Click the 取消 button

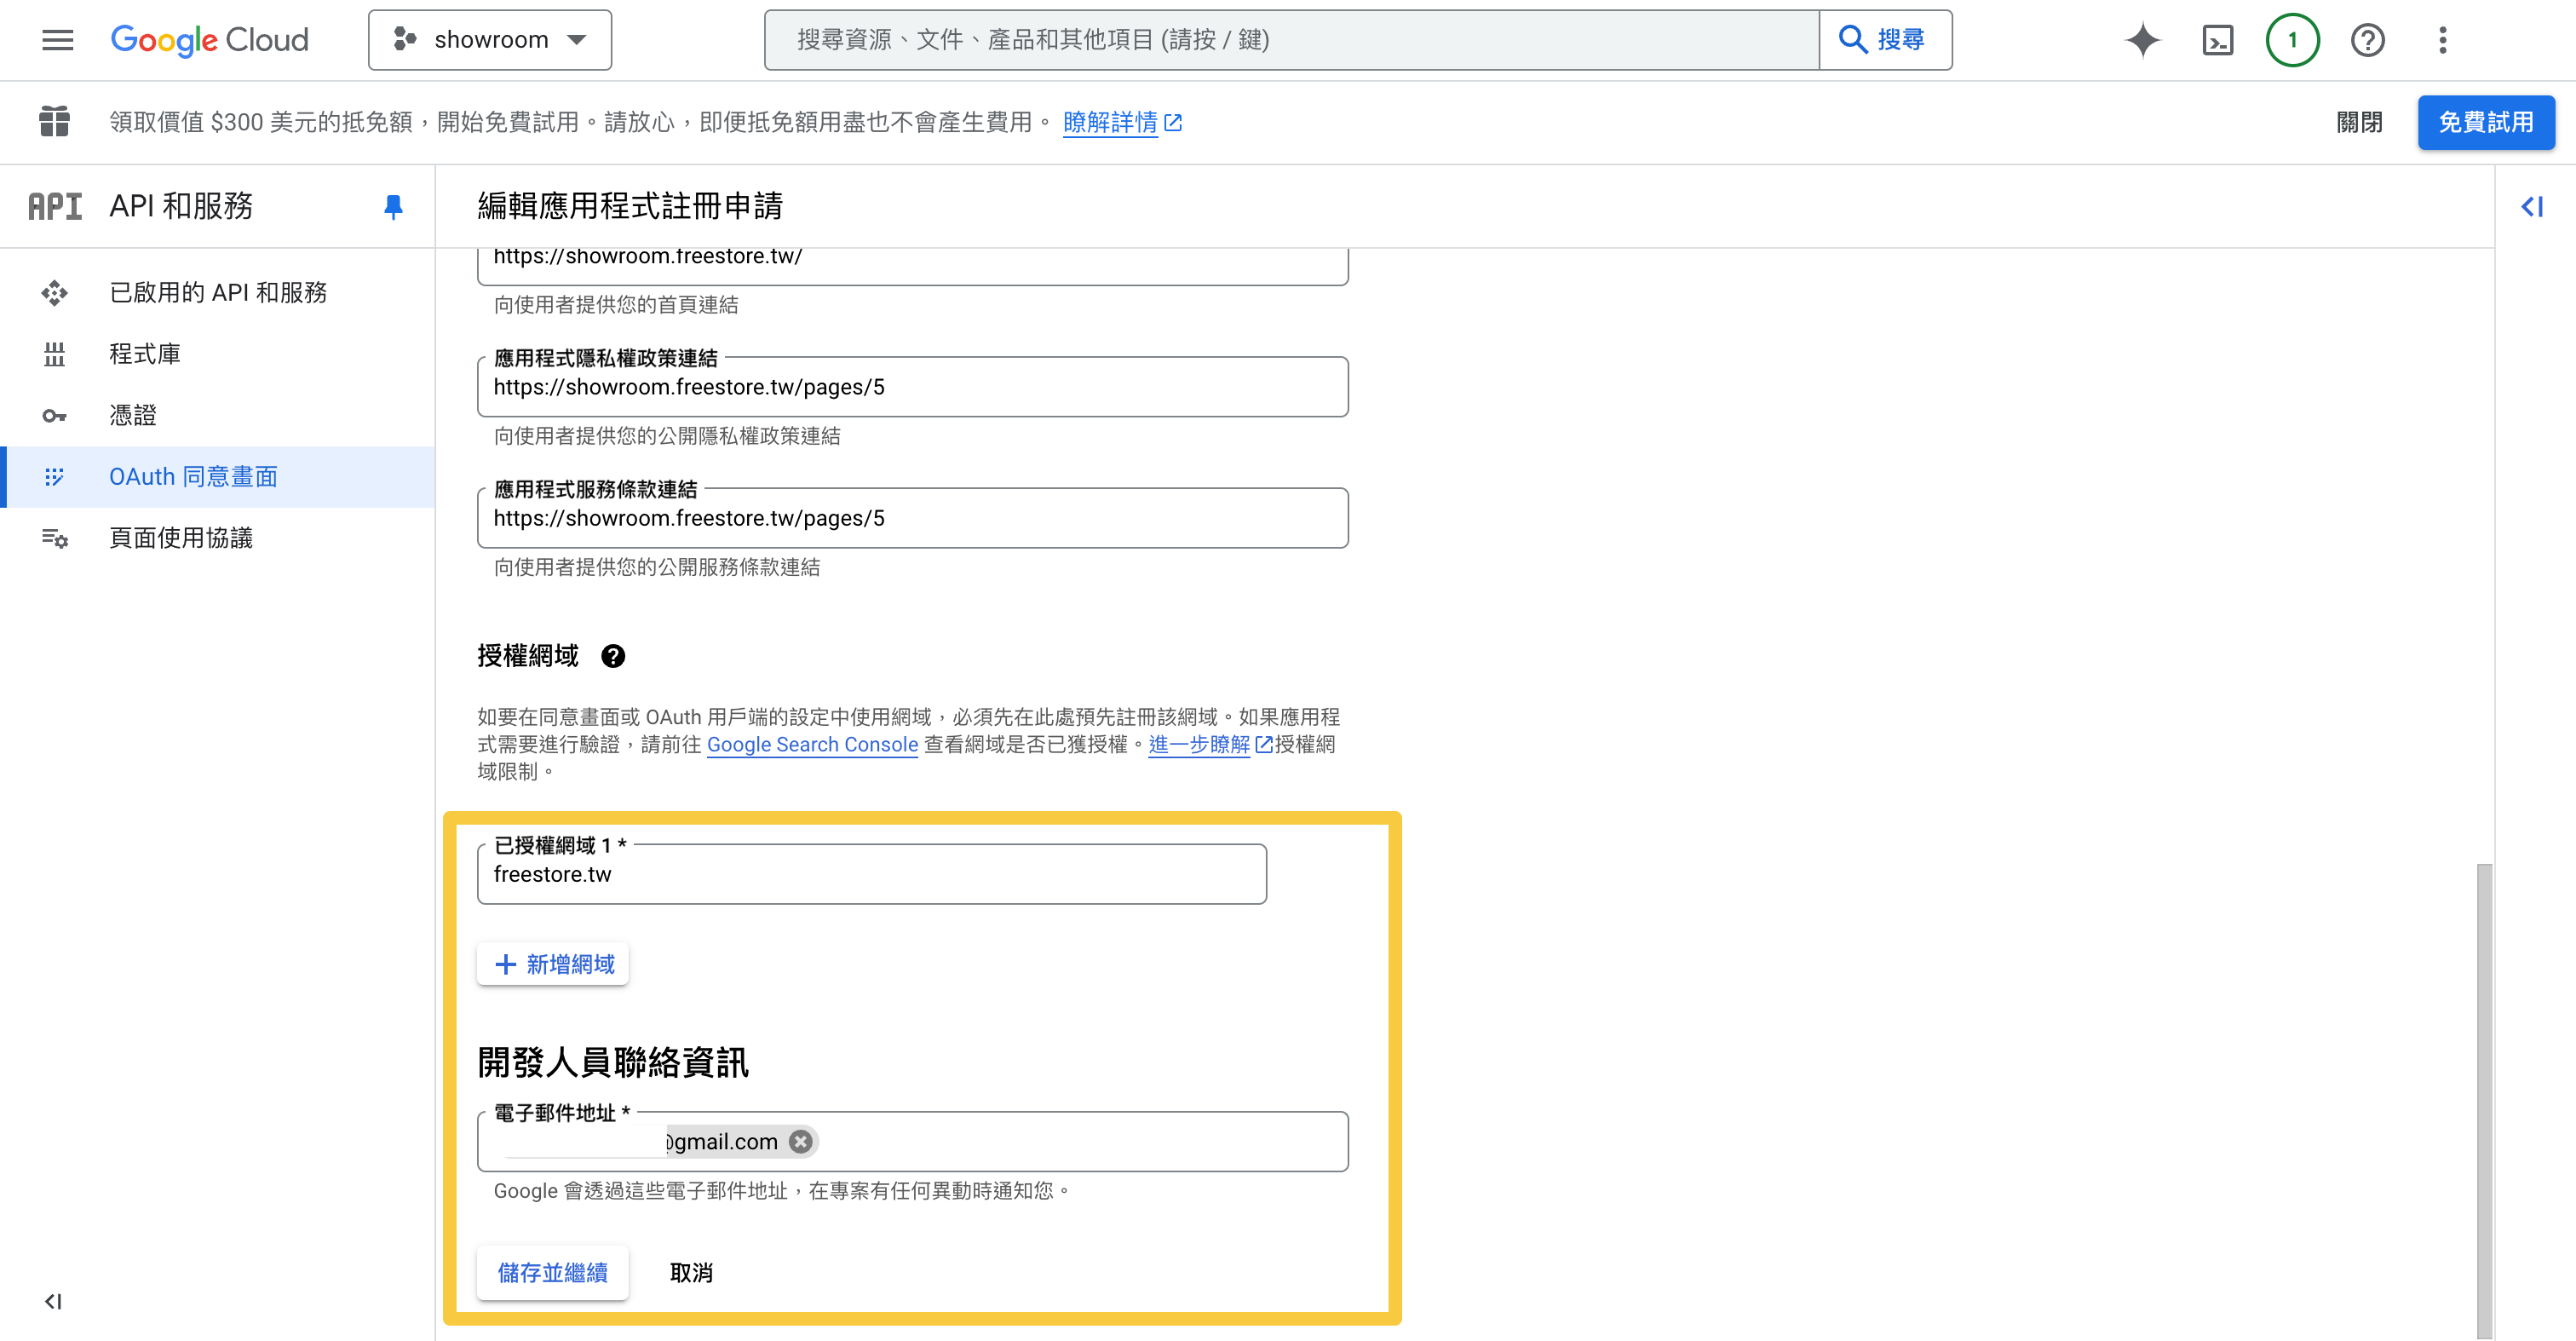click(x=691, y=1272)
